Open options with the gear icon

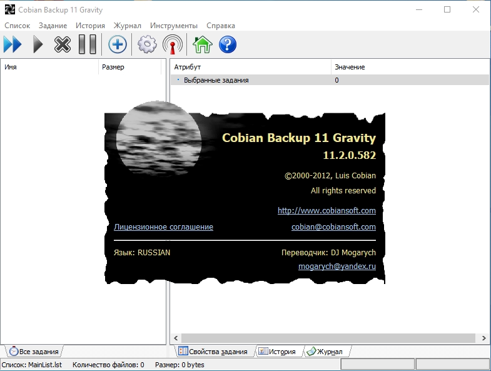[147, 44]
